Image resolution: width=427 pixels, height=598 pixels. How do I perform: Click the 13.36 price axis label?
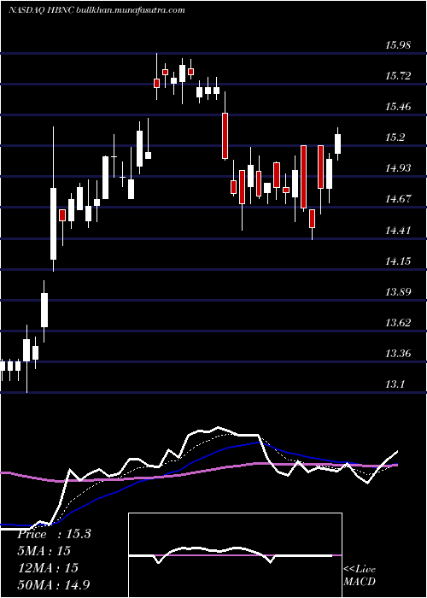click(x=398, y=354)
